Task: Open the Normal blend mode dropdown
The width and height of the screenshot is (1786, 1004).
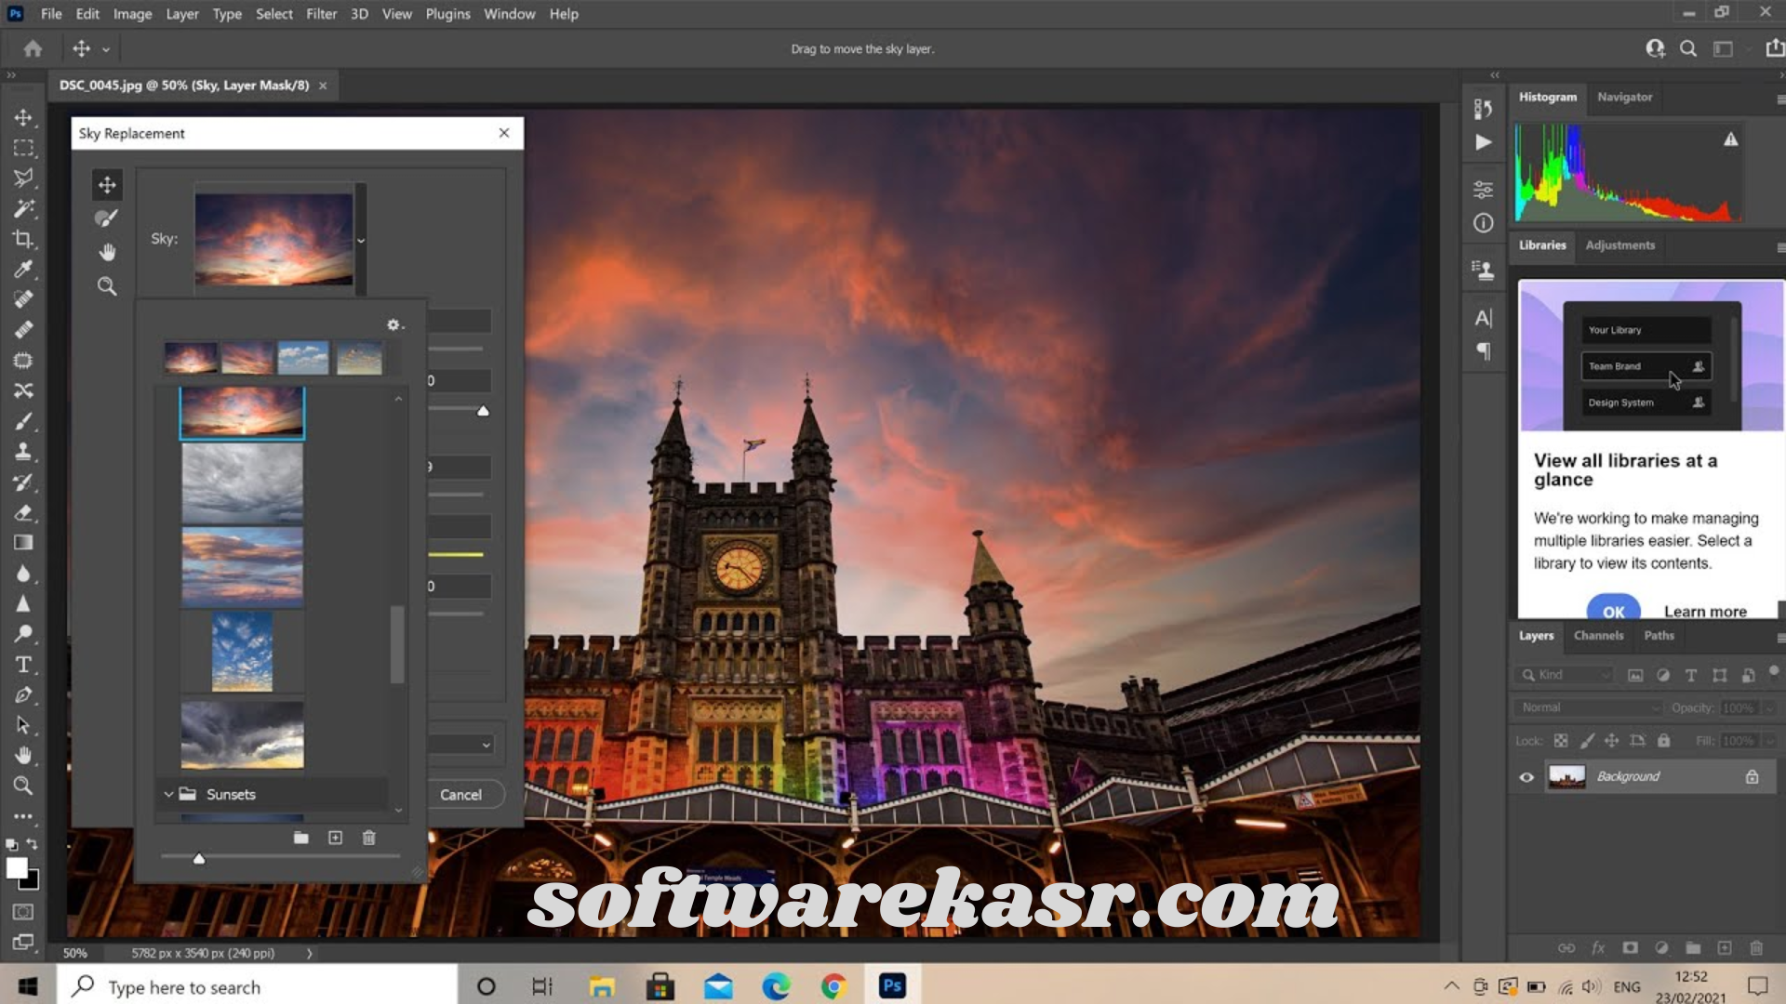Action: click(x=1586, y=707)
